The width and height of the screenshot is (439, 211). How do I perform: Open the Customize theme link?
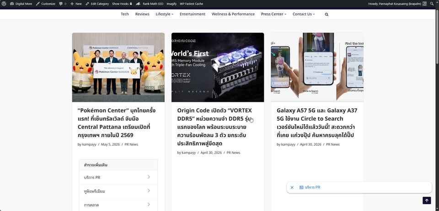pos(46,4)
